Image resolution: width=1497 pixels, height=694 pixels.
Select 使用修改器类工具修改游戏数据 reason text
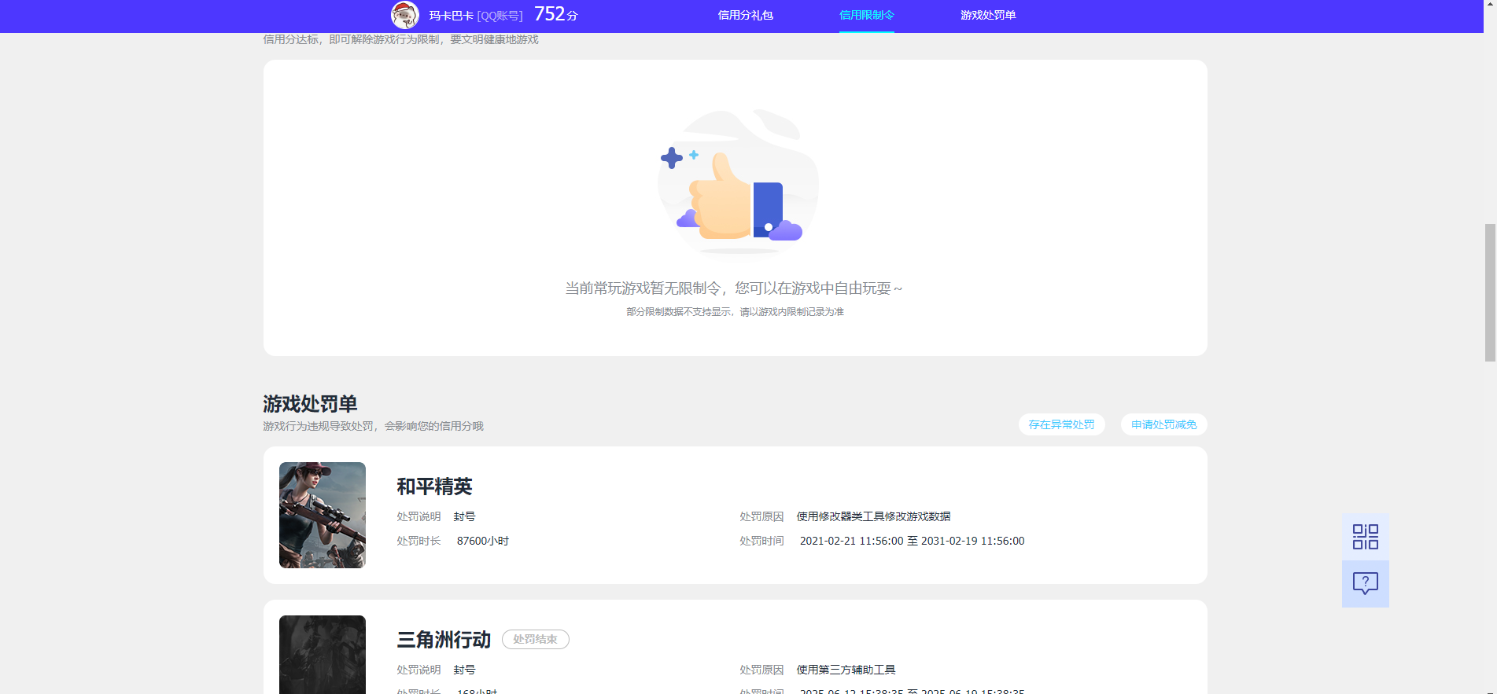click(874, 516)
